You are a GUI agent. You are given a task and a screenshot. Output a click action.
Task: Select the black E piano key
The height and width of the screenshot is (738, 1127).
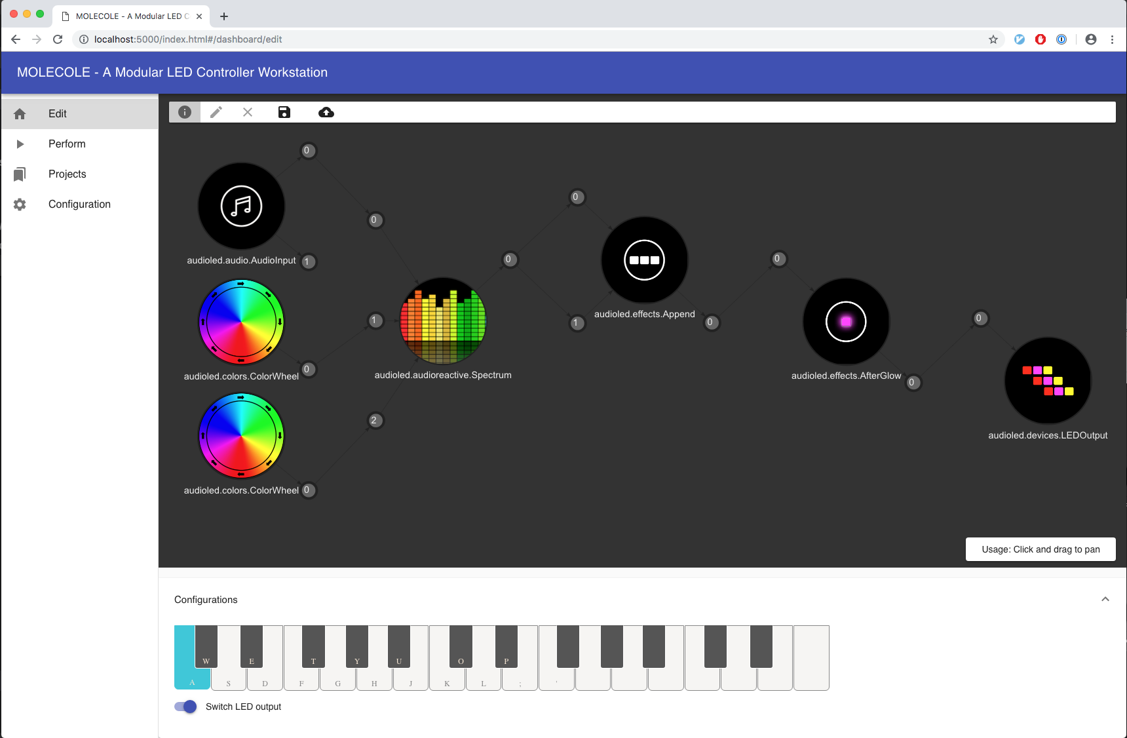point(252,646)
